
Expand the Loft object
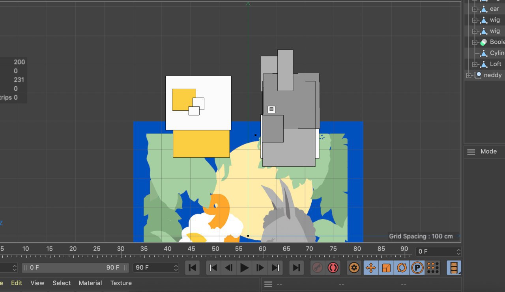point(475,64)
